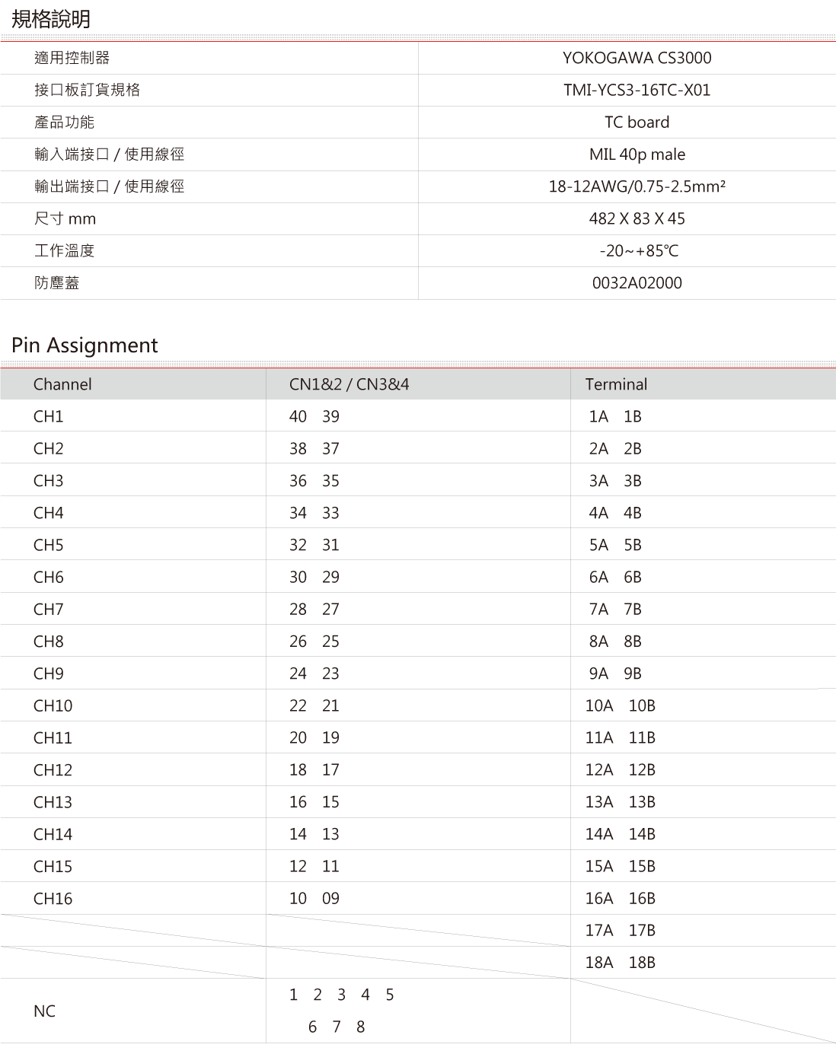
Task: Click the 工作溫度 label
Action: coord(64,250)
